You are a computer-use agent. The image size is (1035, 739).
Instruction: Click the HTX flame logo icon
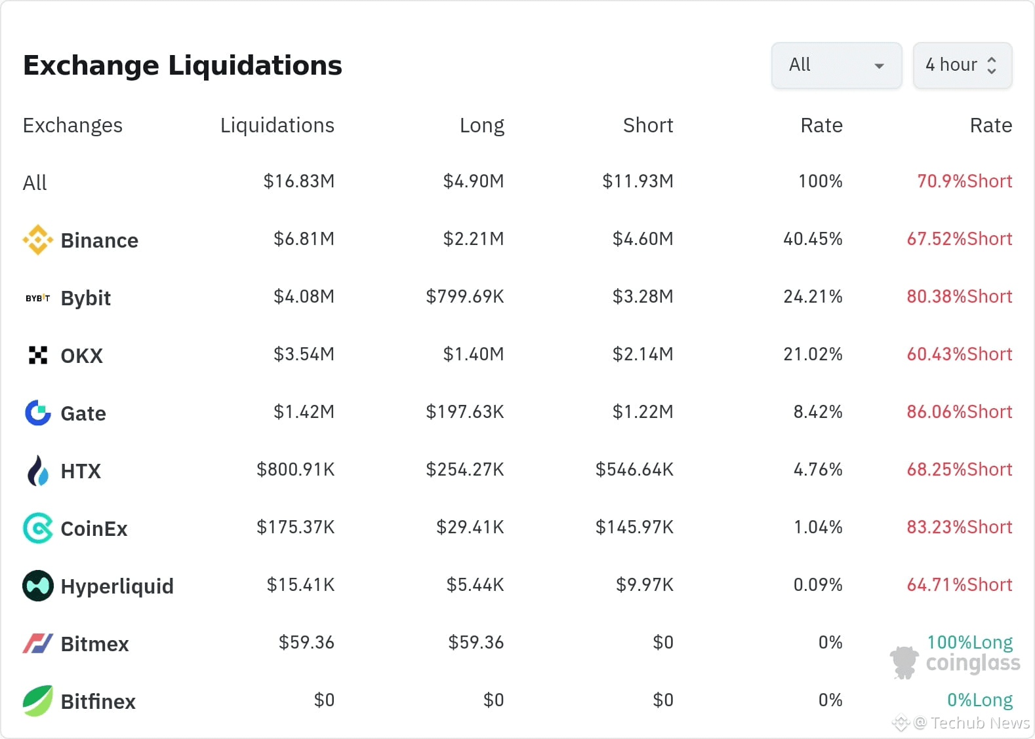click(x=37, y=470)
